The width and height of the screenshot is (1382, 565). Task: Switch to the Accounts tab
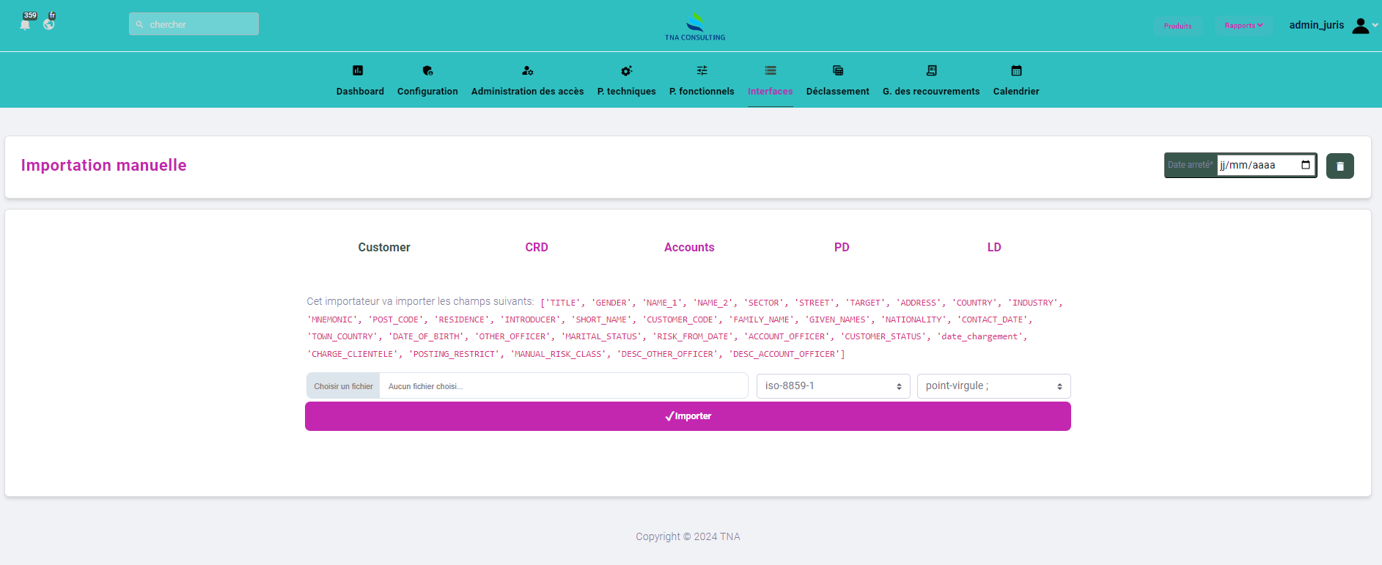tap(689, 248)
